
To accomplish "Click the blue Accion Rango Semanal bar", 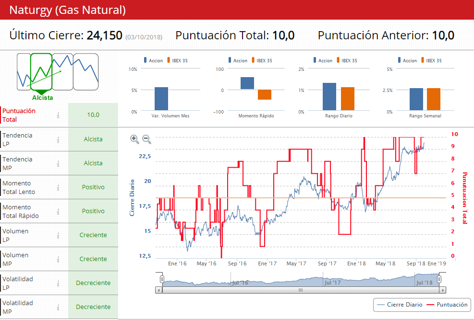I will pos(416,99).
